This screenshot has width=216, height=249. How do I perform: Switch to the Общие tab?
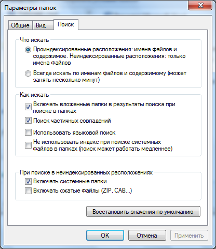click(20, 25)
